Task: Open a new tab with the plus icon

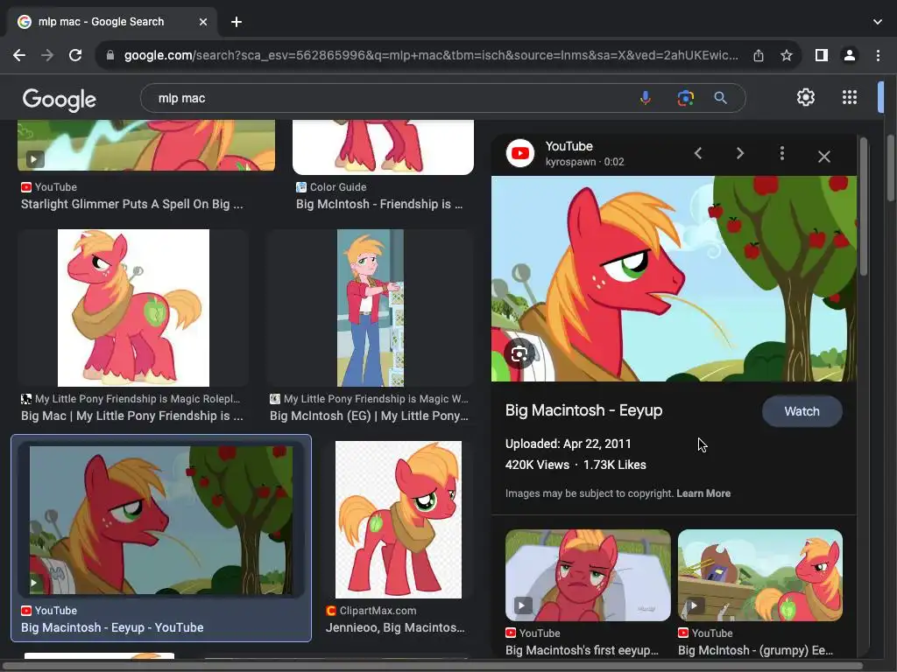Action: [237, 22]
